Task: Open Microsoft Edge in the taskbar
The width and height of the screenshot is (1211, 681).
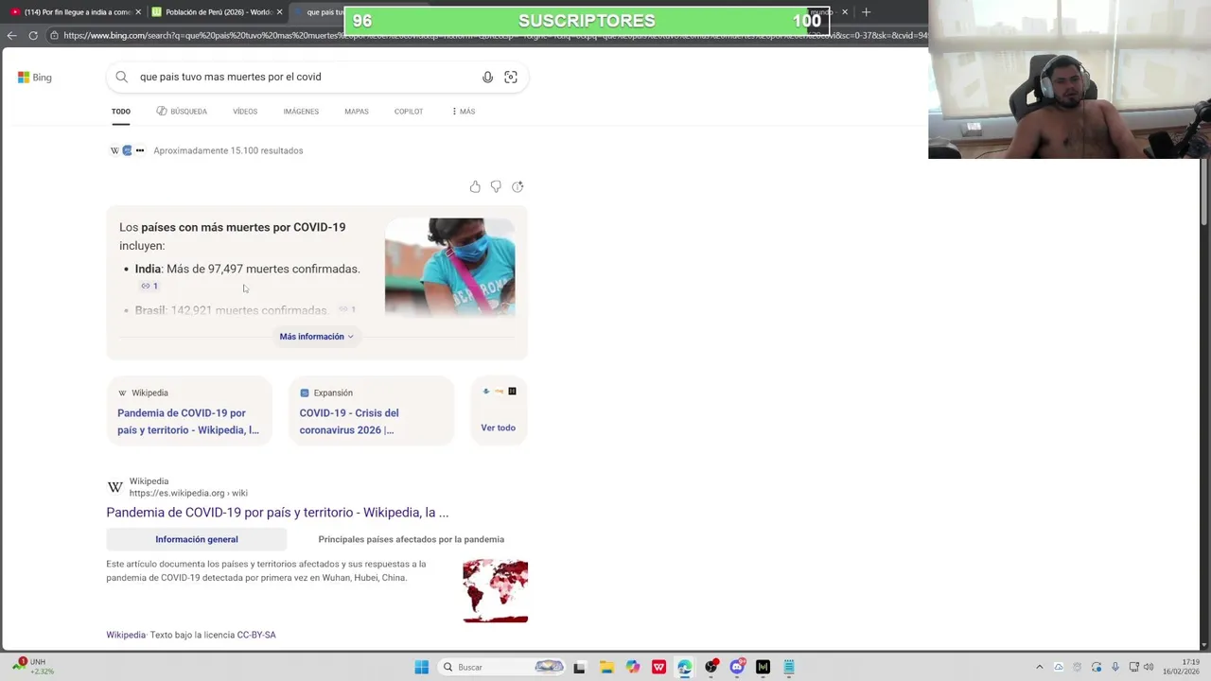Action: 685,667
